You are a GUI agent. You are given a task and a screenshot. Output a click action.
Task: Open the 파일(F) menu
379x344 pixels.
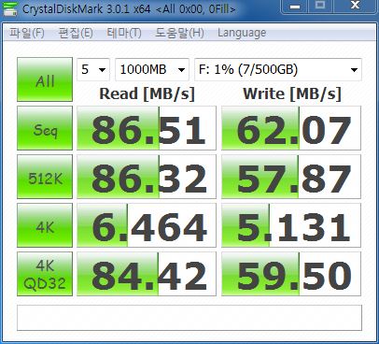27,33
